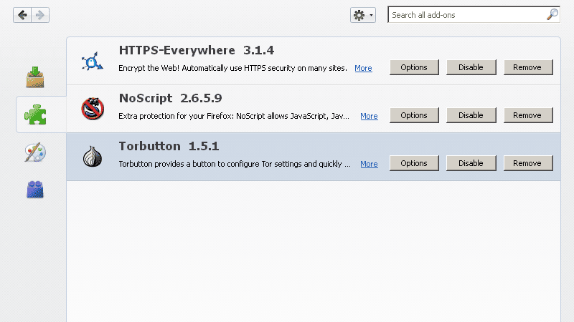This screenshot has width=574, height=322.
Task: Click the Torbutton onion icon
Action: [x=93, y=157]
